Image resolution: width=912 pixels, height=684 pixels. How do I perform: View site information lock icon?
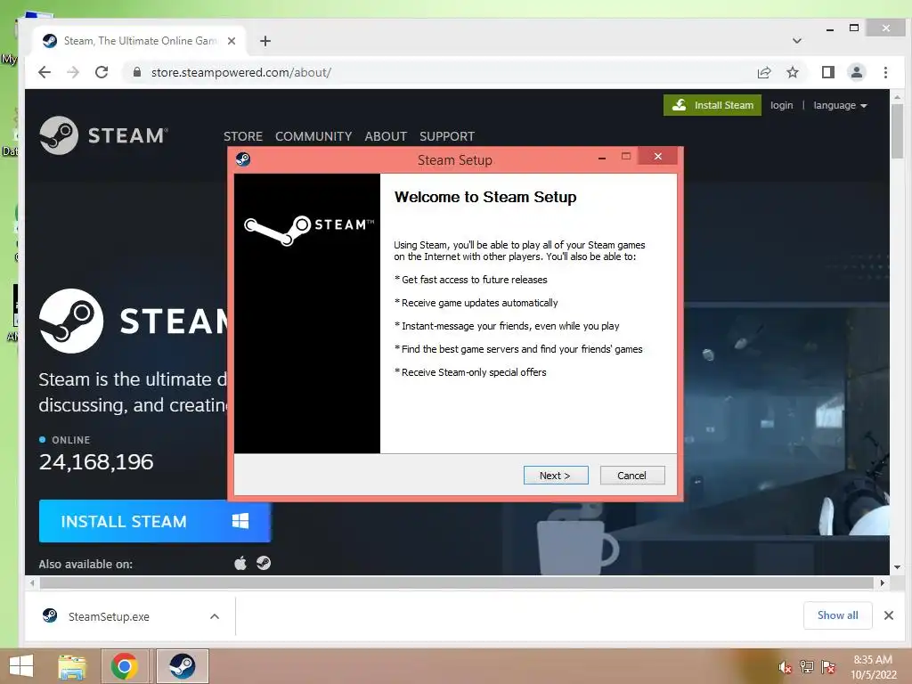pyautogui.click(x=137, y=72)
